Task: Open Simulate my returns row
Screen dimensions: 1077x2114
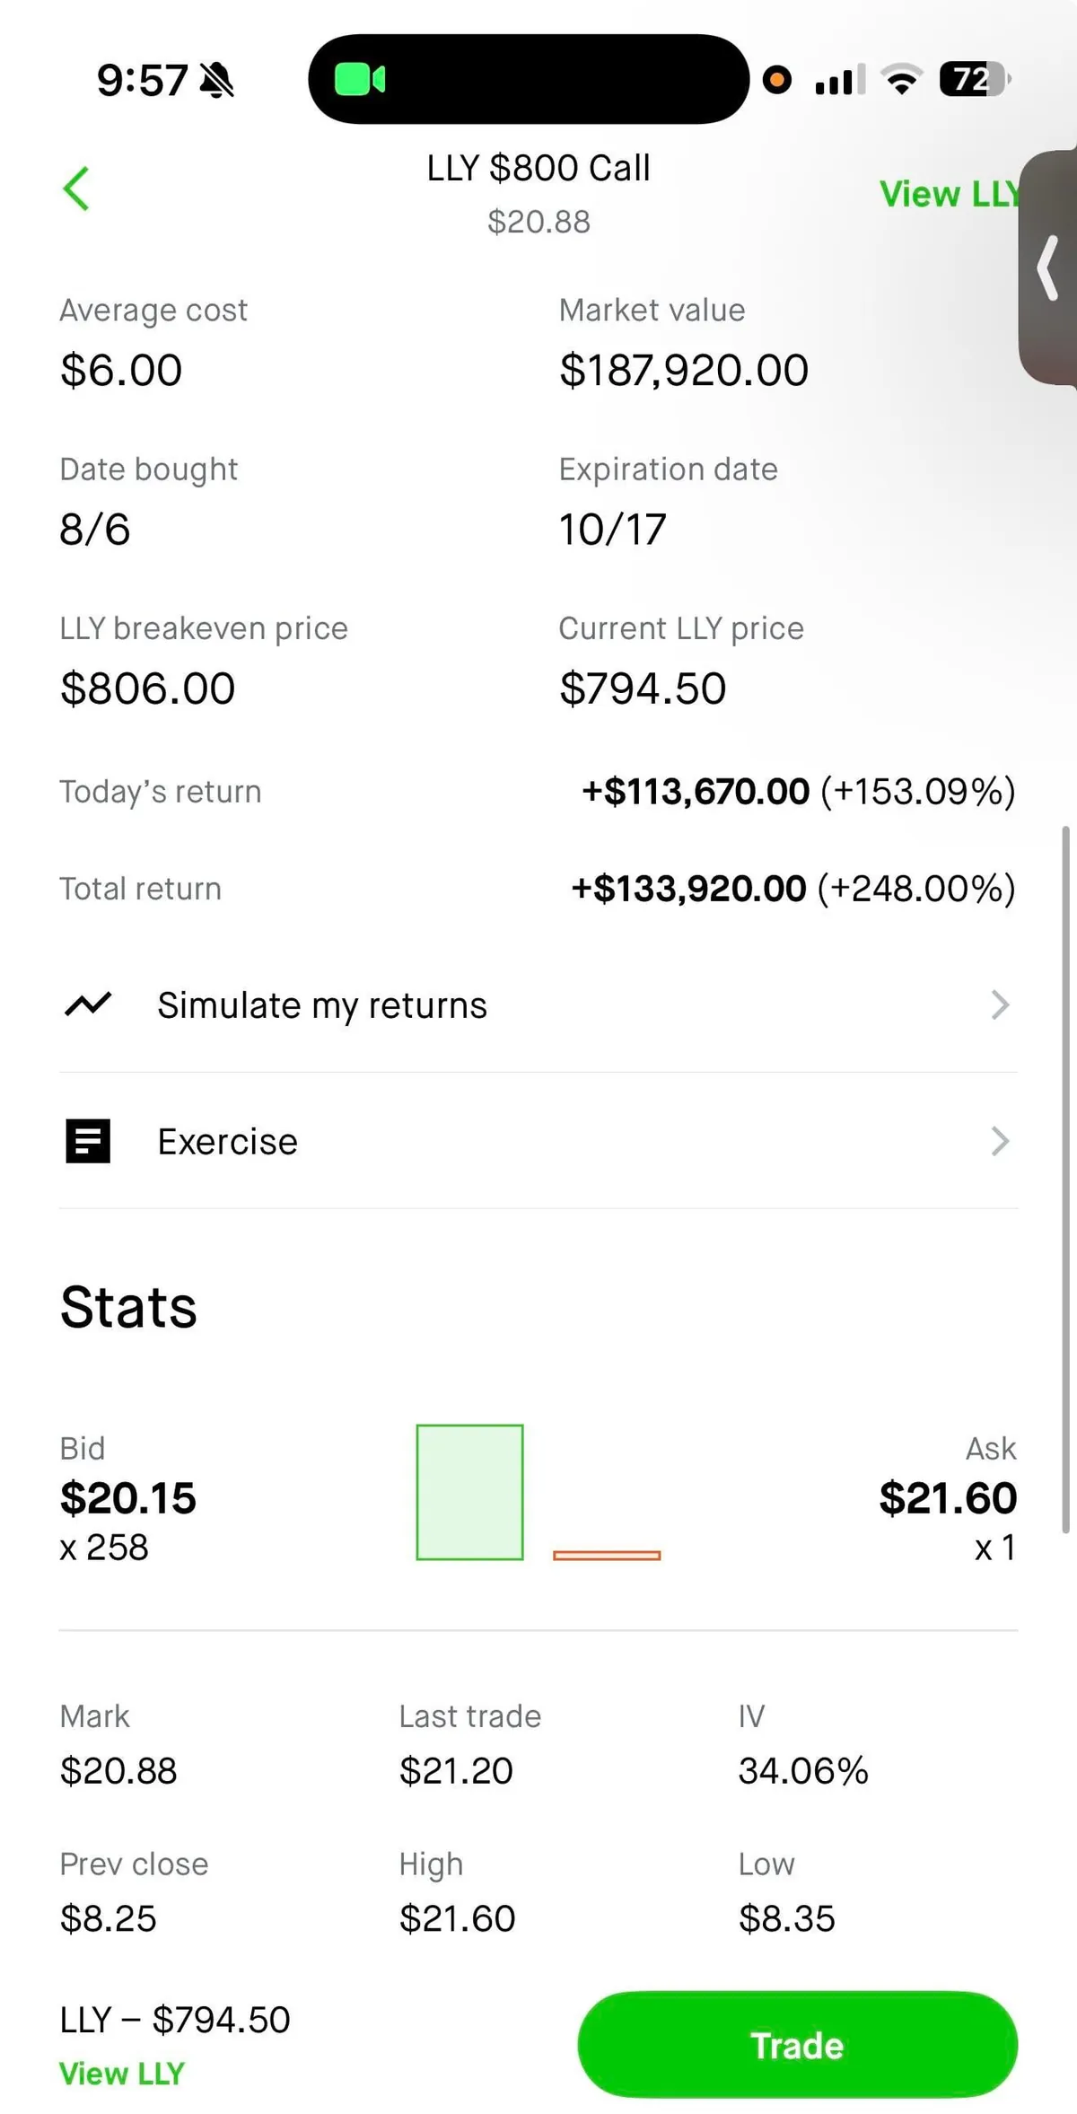Action: [538, 1004]
